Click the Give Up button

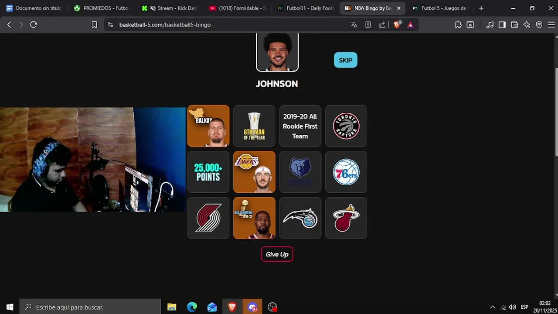pos(277,254)
